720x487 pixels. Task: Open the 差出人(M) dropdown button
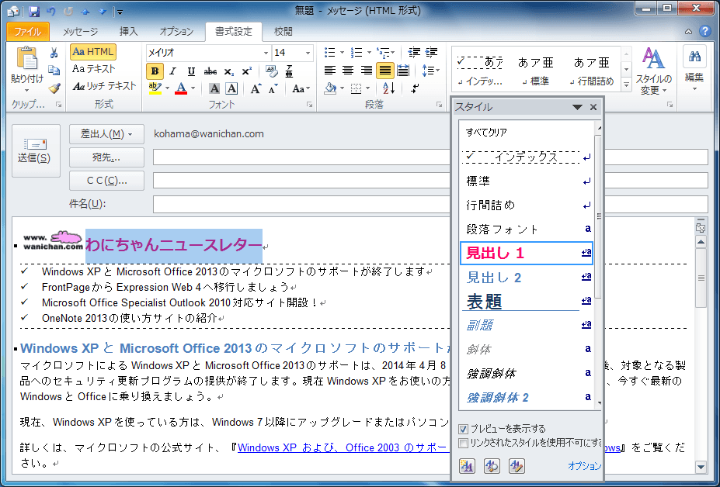pos(106,134)
